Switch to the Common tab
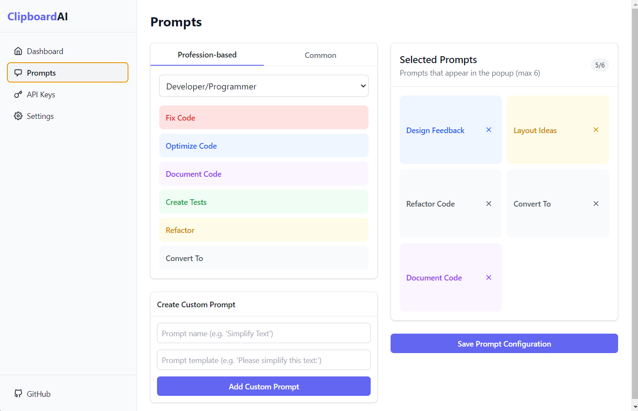Viewport: 638px width, 411px height. [x=321, y=55]
